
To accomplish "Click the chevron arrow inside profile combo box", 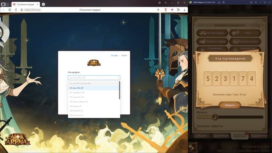I will click(x=118, y=78).
